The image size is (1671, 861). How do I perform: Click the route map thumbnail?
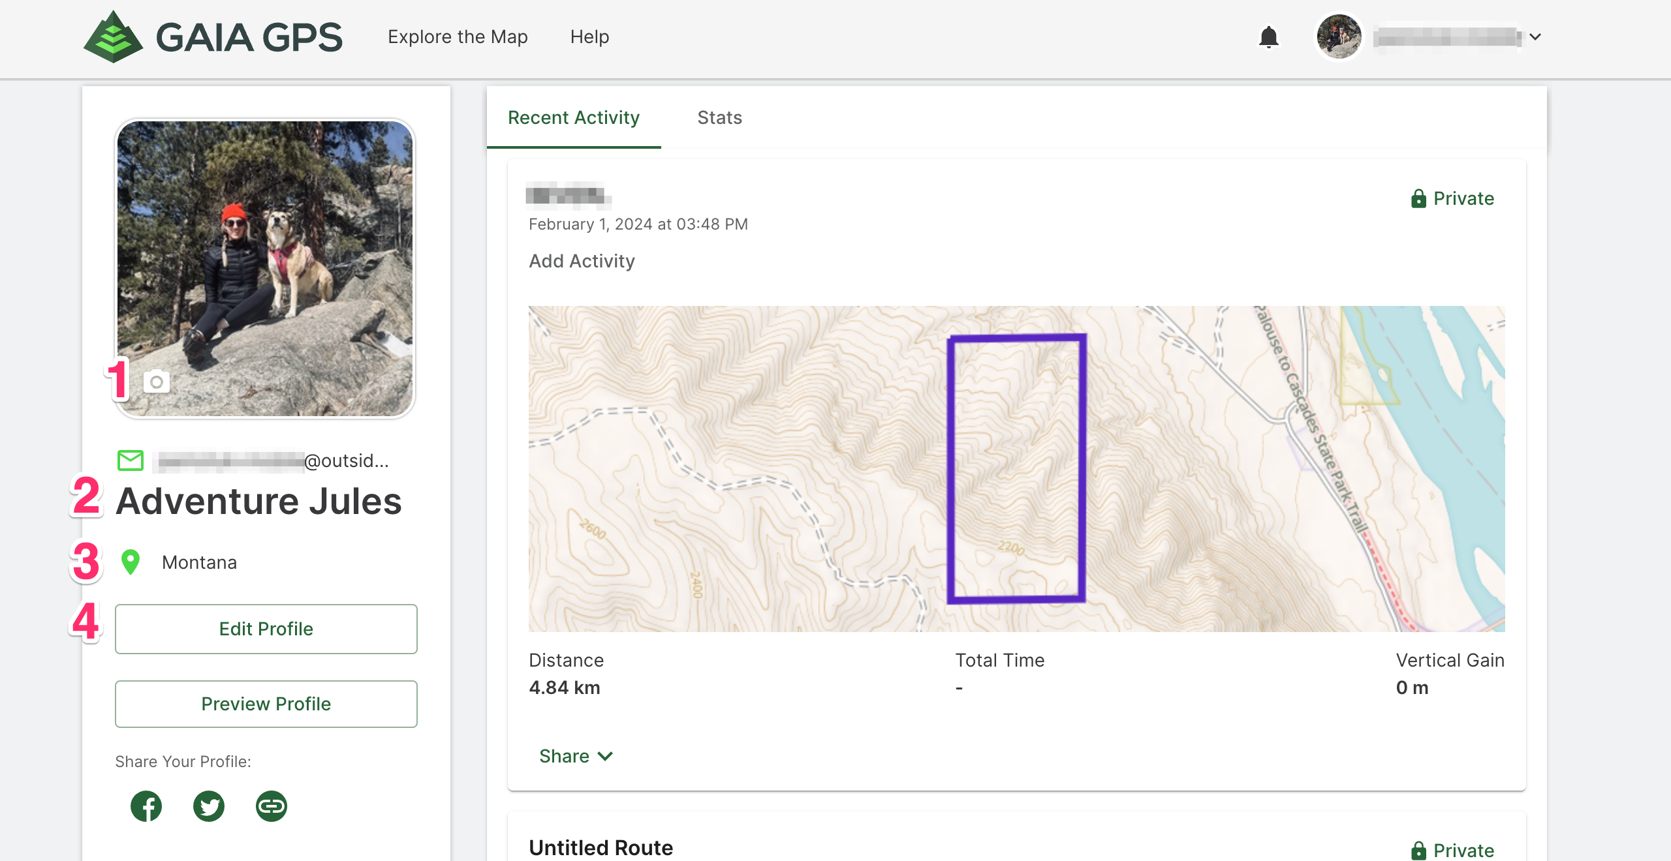coord(1016,468)
